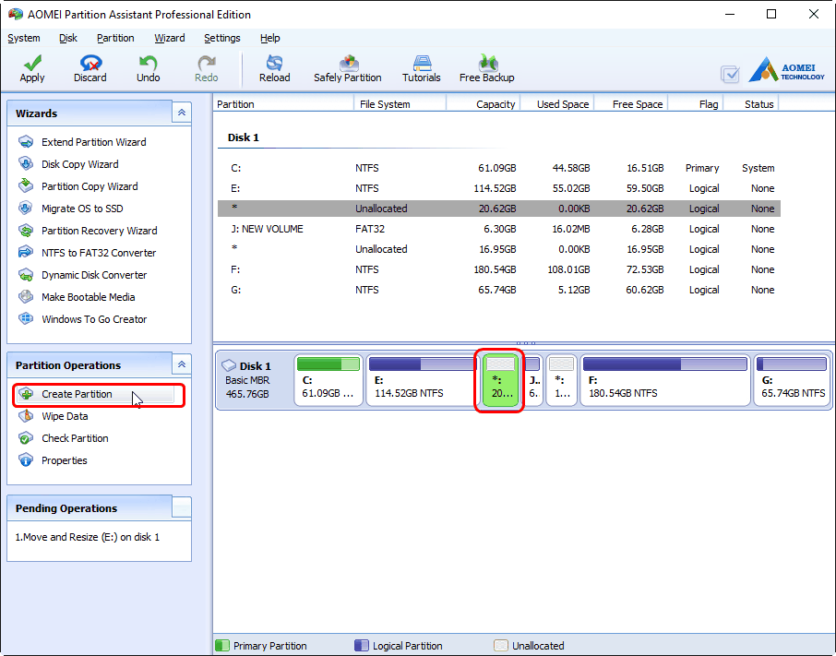This screenshot has height=656, width=836.
Task: Sort by the Partition column header
Action: point(283,104)
